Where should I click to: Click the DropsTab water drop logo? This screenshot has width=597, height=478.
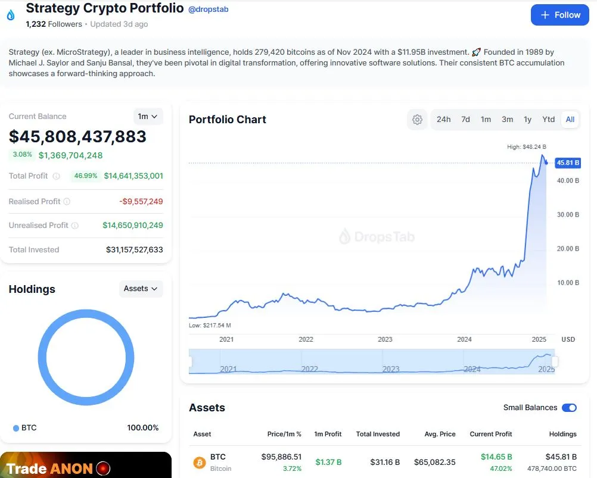(x=11, y=15)
